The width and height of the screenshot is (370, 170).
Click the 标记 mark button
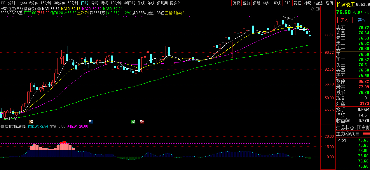coord(308,3)
